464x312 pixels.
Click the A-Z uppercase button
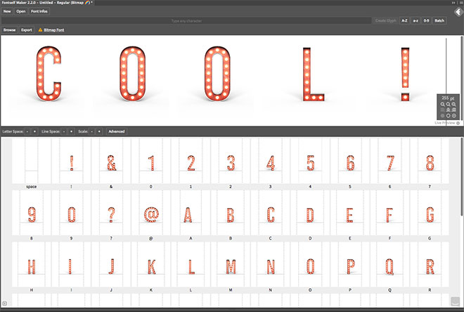tap(404, 20)
